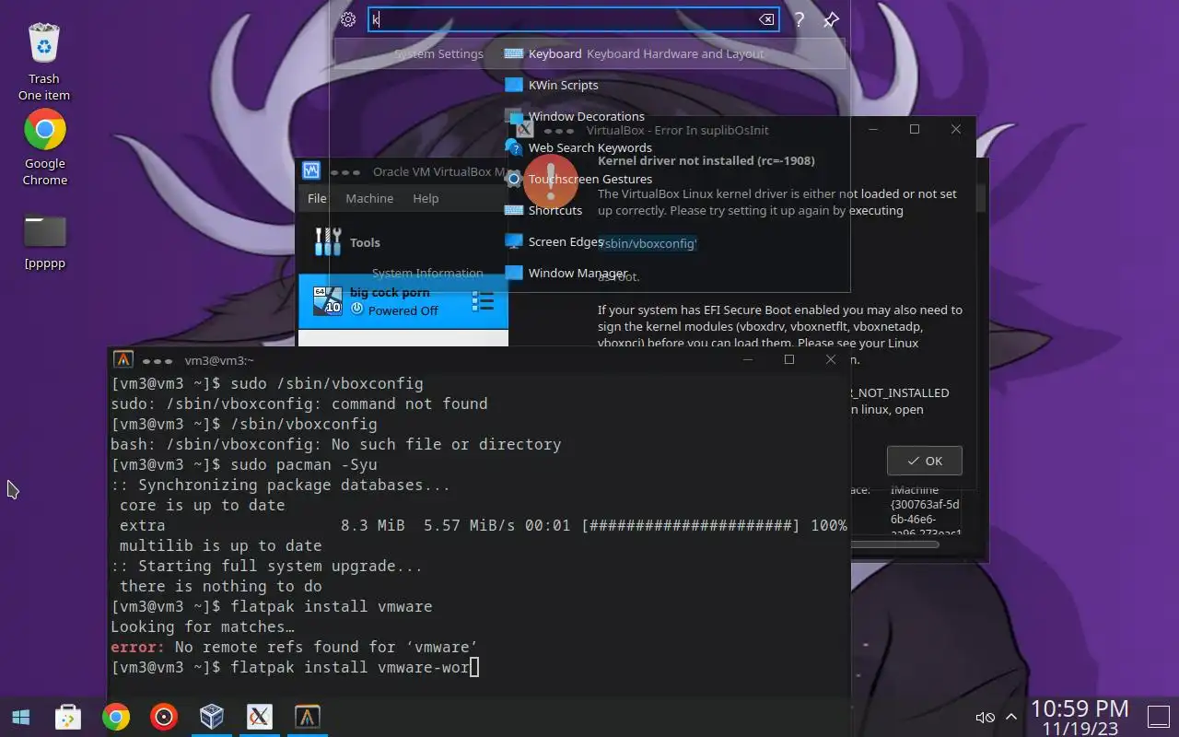Choose Window Decorations result
This screenshot has width=1179, height=737.
pyautogui.click(x=586, y=116)
